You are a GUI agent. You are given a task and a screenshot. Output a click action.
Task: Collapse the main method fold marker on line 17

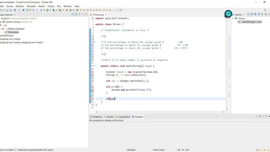tap(94, 66)
